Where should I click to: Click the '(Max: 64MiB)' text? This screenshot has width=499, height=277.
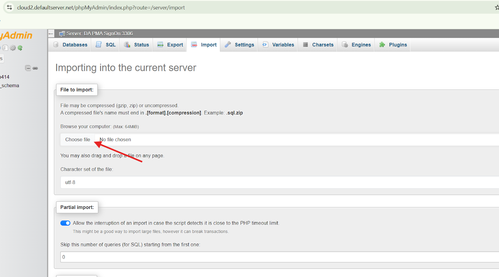(x=126, y=127)
